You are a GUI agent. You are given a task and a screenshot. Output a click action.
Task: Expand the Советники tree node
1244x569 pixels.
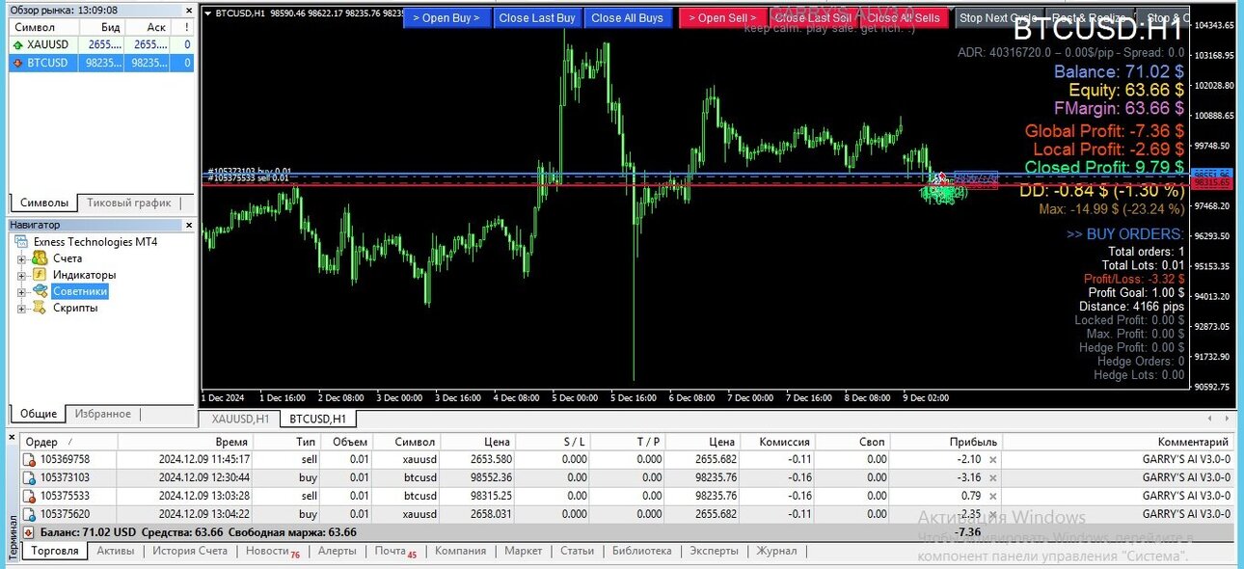21,292
